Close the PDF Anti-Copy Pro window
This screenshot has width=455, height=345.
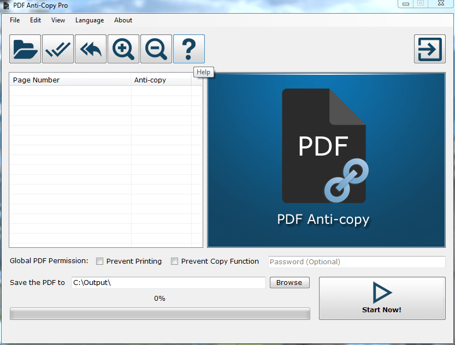click(x=441, y=3)
